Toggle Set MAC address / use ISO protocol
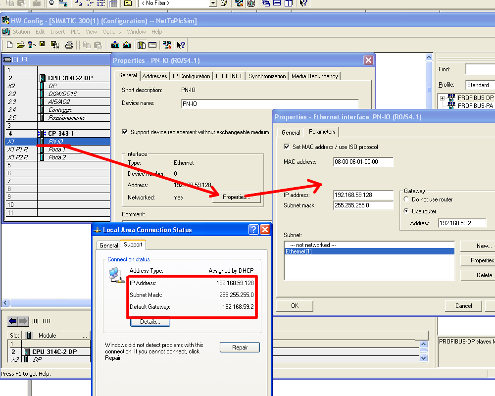This screenshot has height=396, width=495. [287, 147]
